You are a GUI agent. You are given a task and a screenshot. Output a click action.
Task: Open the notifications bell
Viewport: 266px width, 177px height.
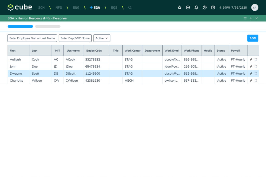coord(196,8)
